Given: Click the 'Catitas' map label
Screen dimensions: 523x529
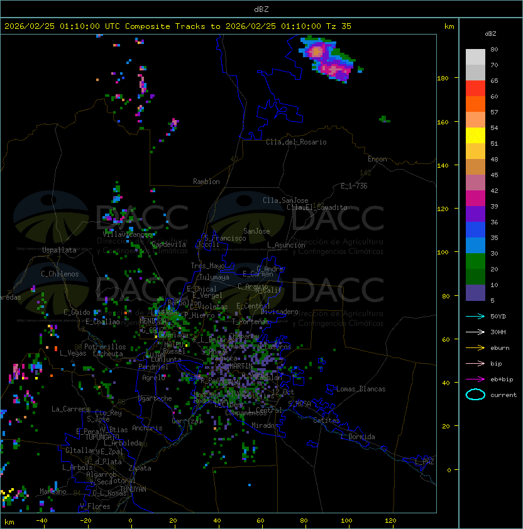Looking at the screenshot, I should point(326,420).
